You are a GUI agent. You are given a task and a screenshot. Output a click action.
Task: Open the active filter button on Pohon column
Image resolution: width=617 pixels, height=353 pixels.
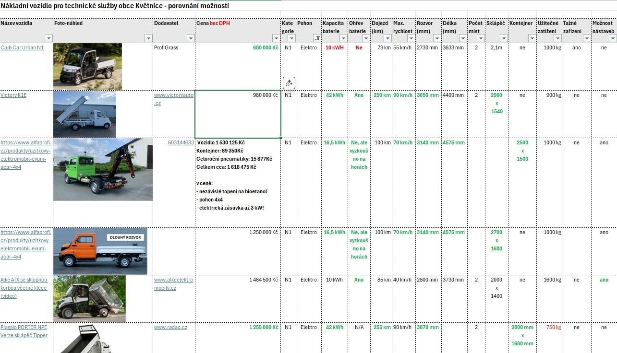(316, 38)
